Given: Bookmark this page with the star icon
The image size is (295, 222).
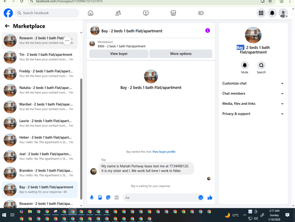Looking at the screenshot, I should click(270, 1).
